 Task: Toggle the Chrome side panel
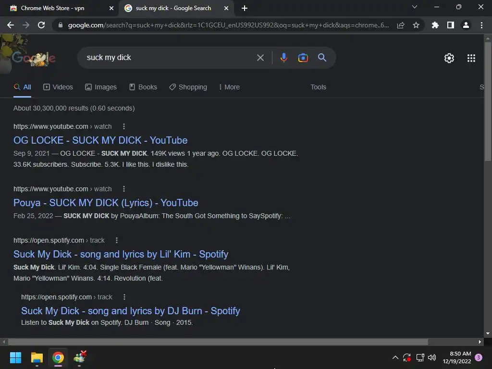tap(451, 25)
